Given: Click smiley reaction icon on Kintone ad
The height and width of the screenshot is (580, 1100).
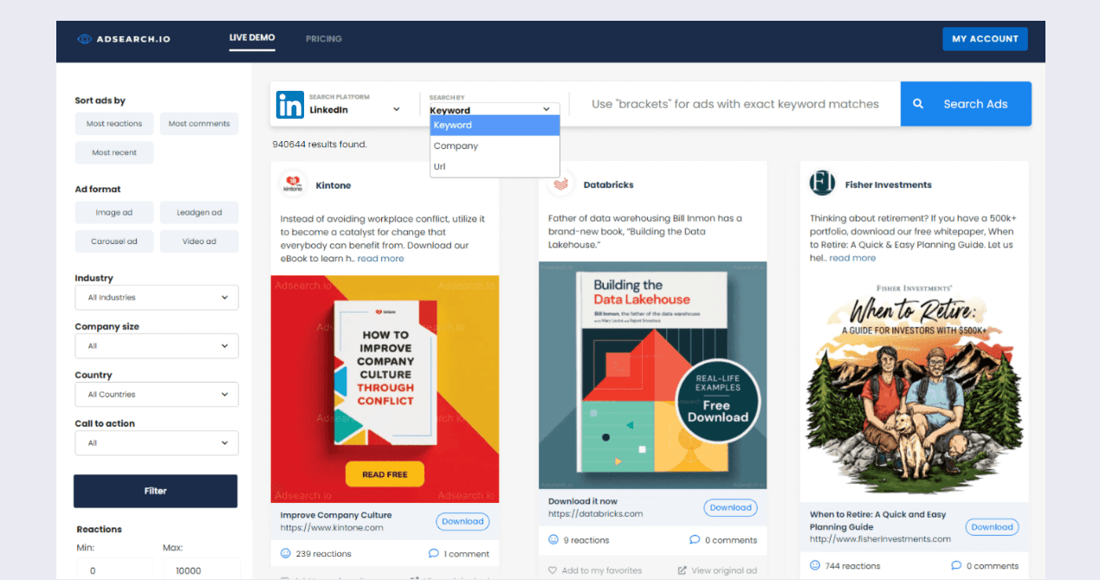Looking at the screenshot, I should pos(286,553).
